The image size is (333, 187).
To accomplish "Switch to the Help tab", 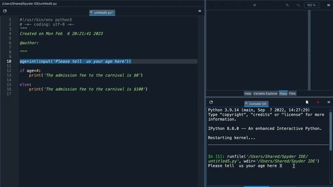I will coord(248,94).
